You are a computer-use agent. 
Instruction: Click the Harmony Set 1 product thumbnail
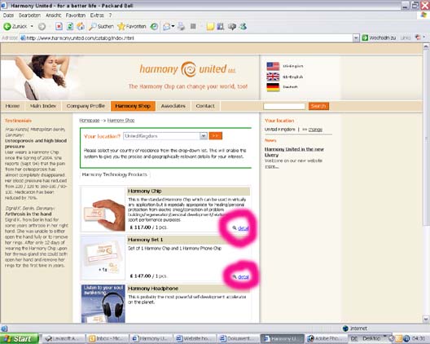103,258
